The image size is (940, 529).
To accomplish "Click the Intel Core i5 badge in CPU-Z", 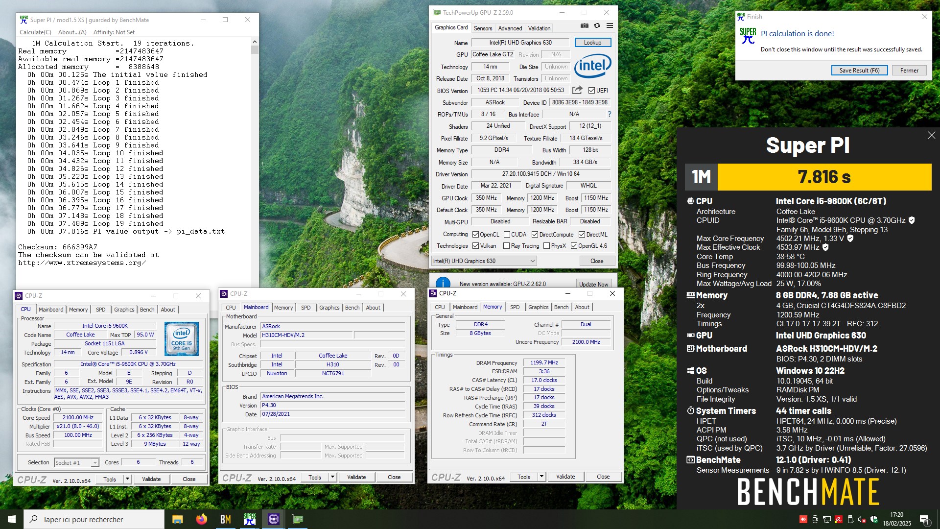I will (x=182, y=338).
